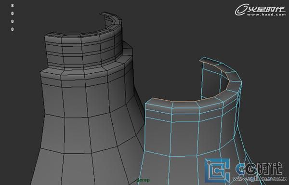Click the green "persp" camera label
Viewport: 289px width, 185px height.
[143, 180]
